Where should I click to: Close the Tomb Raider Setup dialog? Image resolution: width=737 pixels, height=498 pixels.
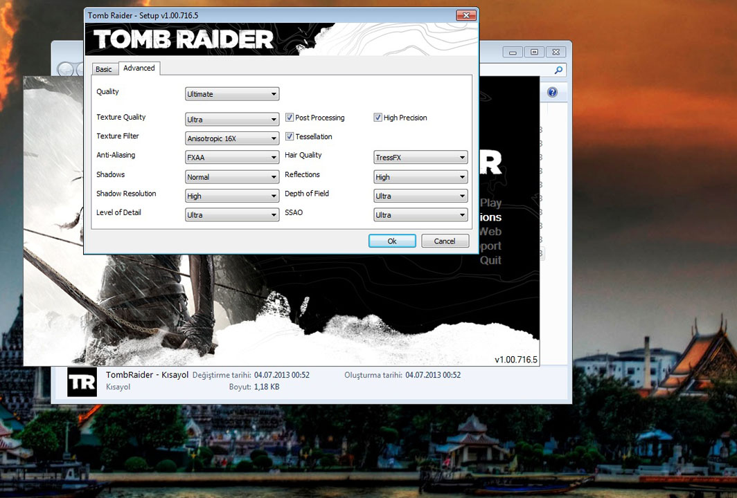[x=466, y=15]
